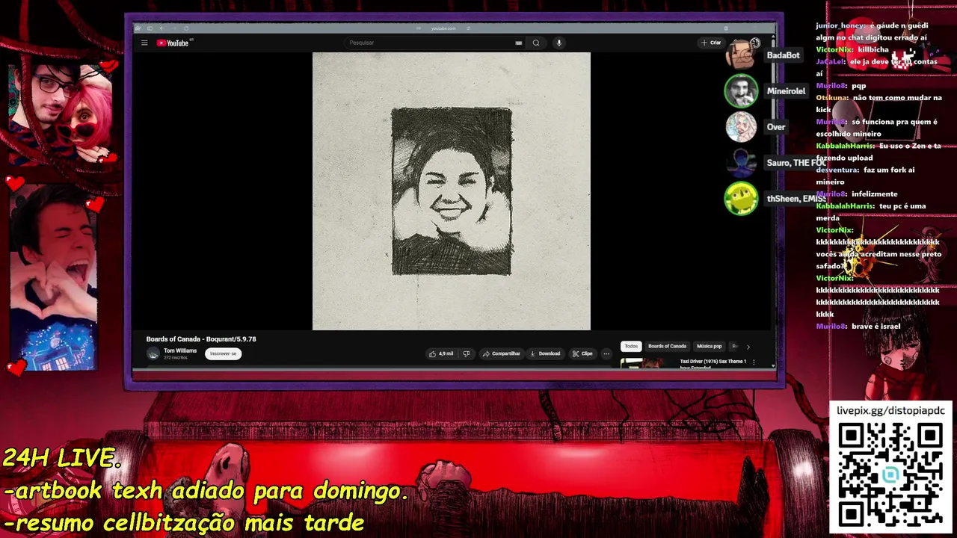
Task: Click the Over voice chat avatar
Action: click(741, 127)
